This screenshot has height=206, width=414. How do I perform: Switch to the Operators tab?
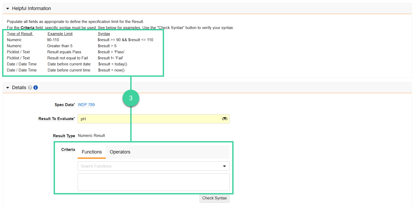click(120, 152)
